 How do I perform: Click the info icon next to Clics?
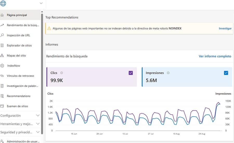pos(61,73)
